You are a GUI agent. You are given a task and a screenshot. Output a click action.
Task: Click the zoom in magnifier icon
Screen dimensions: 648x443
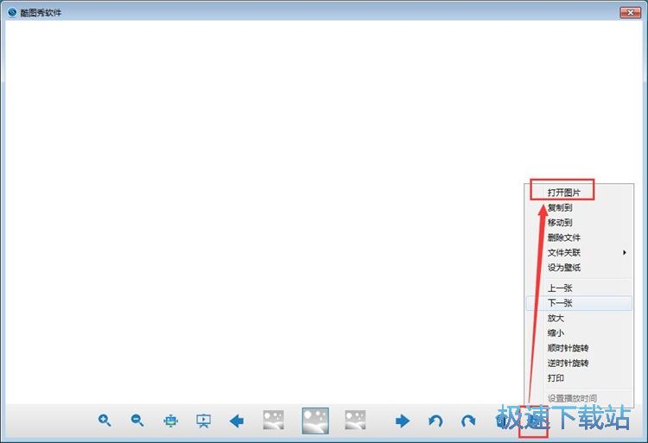pos(105,421)
